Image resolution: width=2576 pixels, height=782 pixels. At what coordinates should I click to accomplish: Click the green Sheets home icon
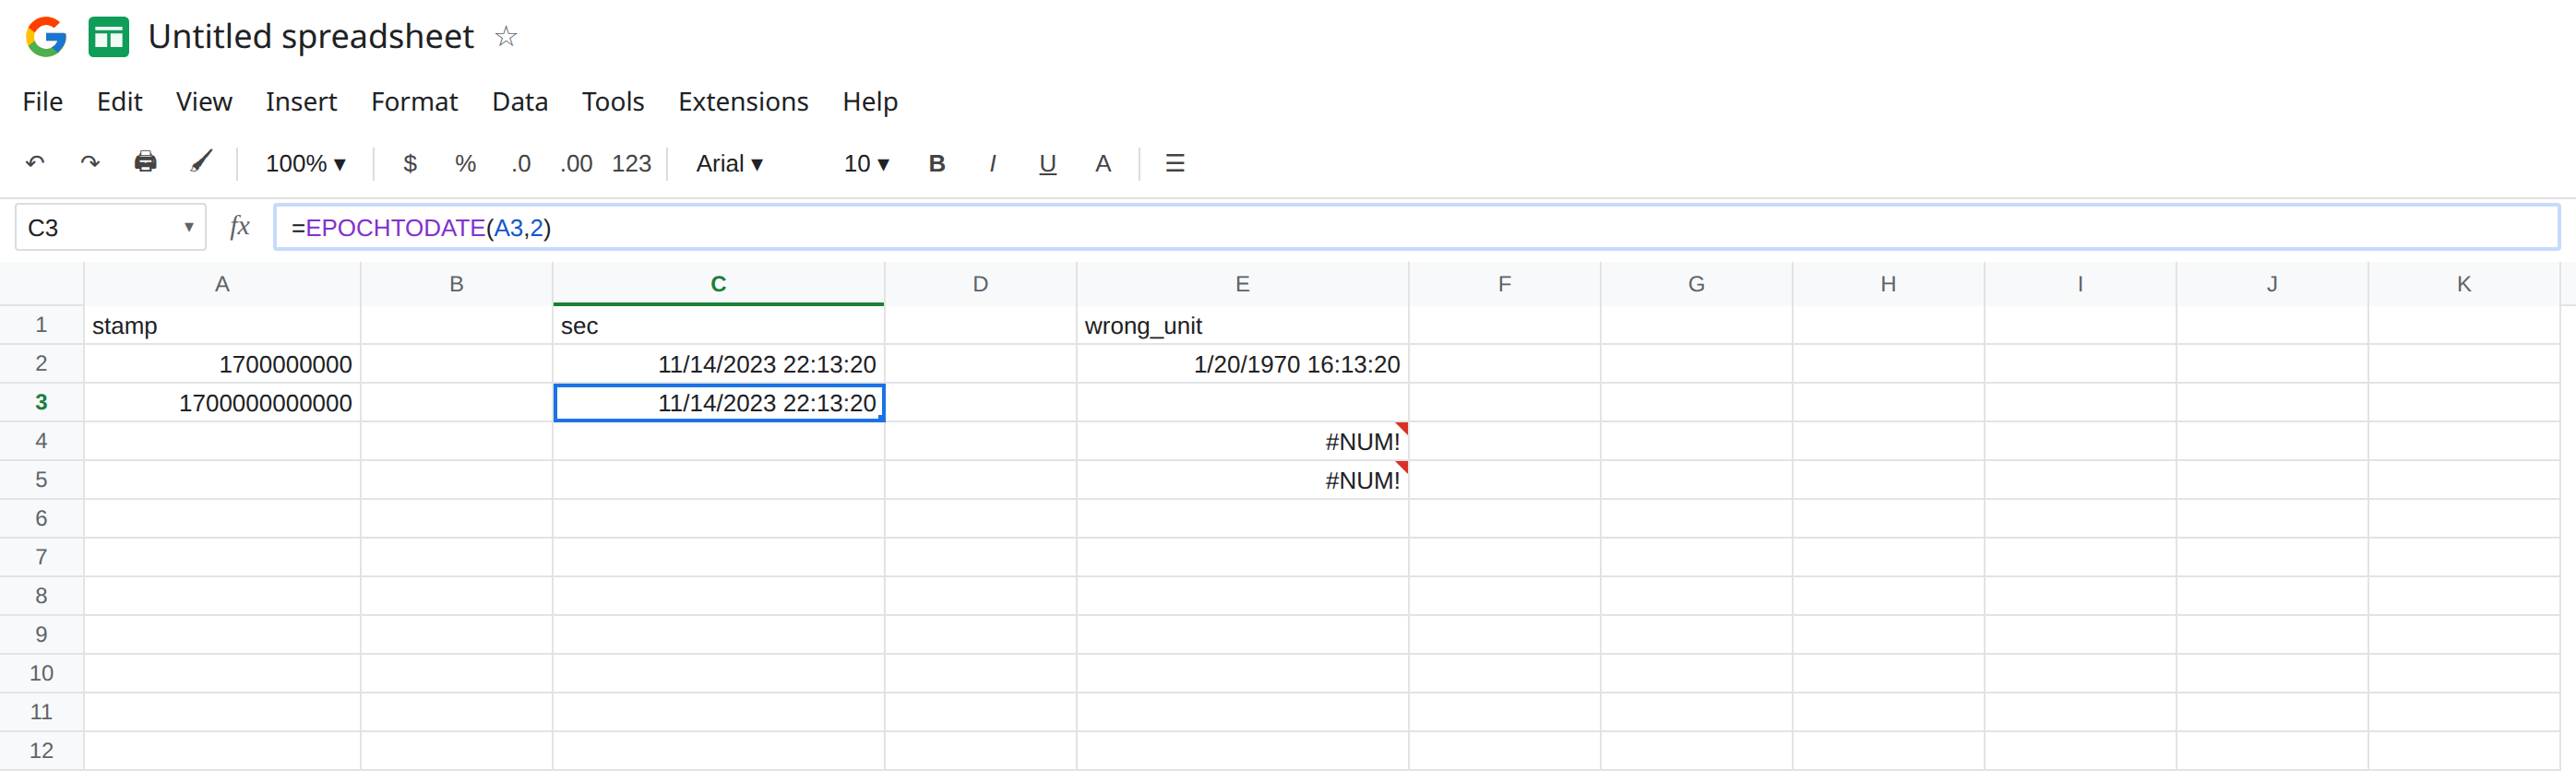[x=108, y=37]
